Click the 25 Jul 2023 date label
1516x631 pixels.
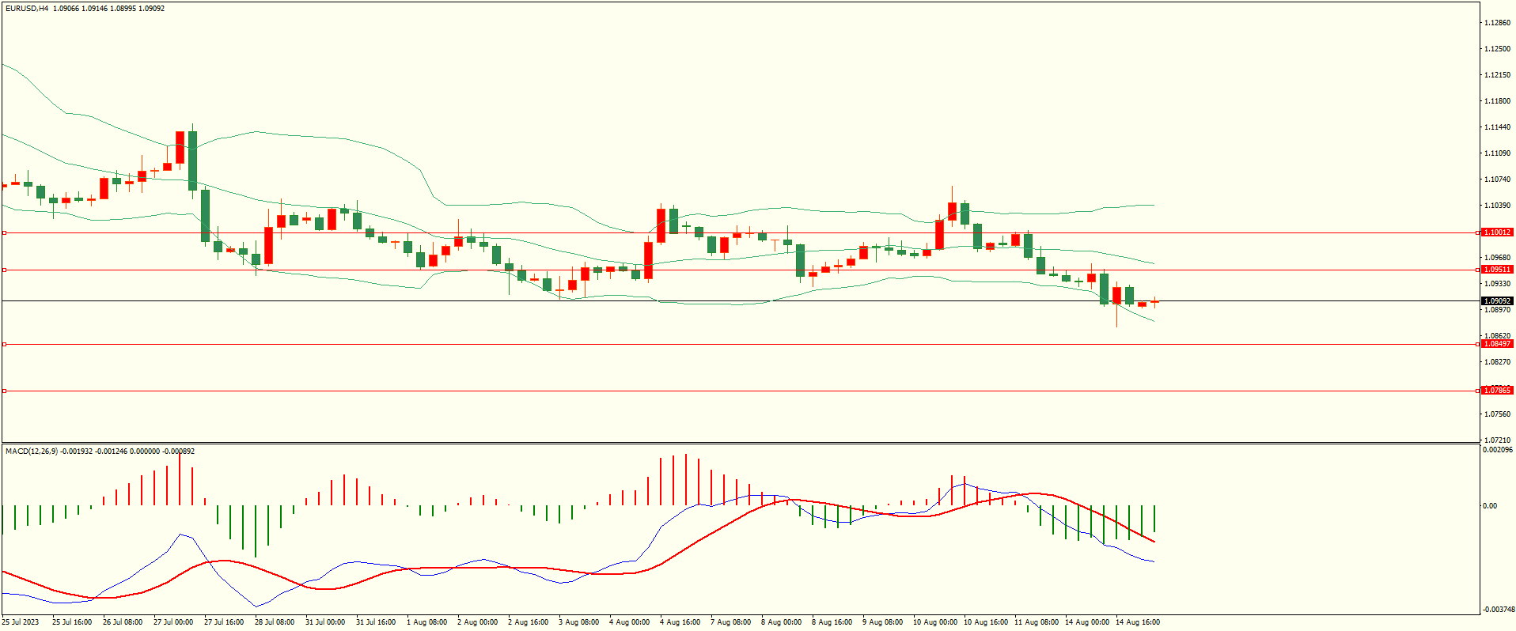(x=21, y=622)
